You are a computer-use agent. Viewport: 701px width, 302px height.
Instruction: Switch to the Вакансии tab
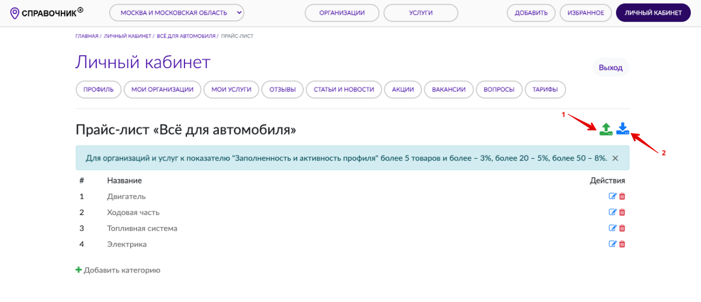(x=449, y=90)
